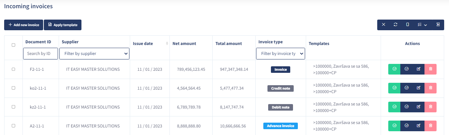Click issue date in kz2-11-1 row
This screenshot has width=449, height=135.
point(150,107)
